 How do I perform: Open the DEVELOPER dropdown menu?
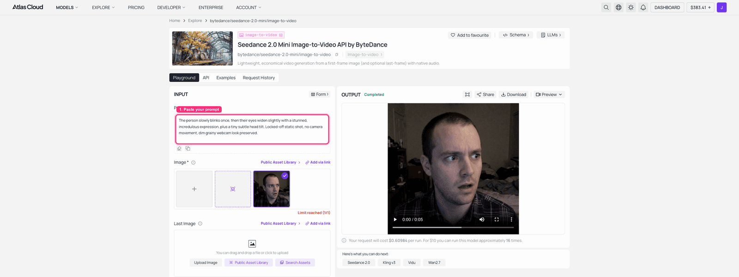click(x=171, y=7)
